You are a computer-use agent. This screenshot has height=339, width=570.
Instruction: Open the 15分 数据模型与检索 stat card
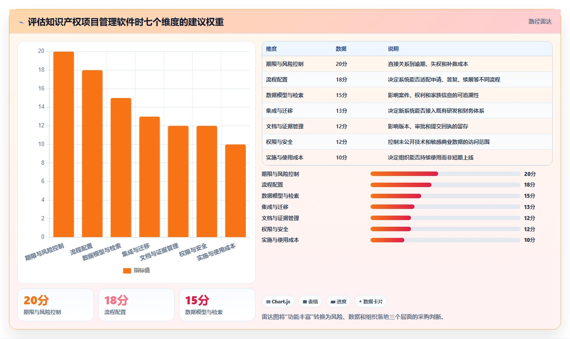click(x=217, y=305)
